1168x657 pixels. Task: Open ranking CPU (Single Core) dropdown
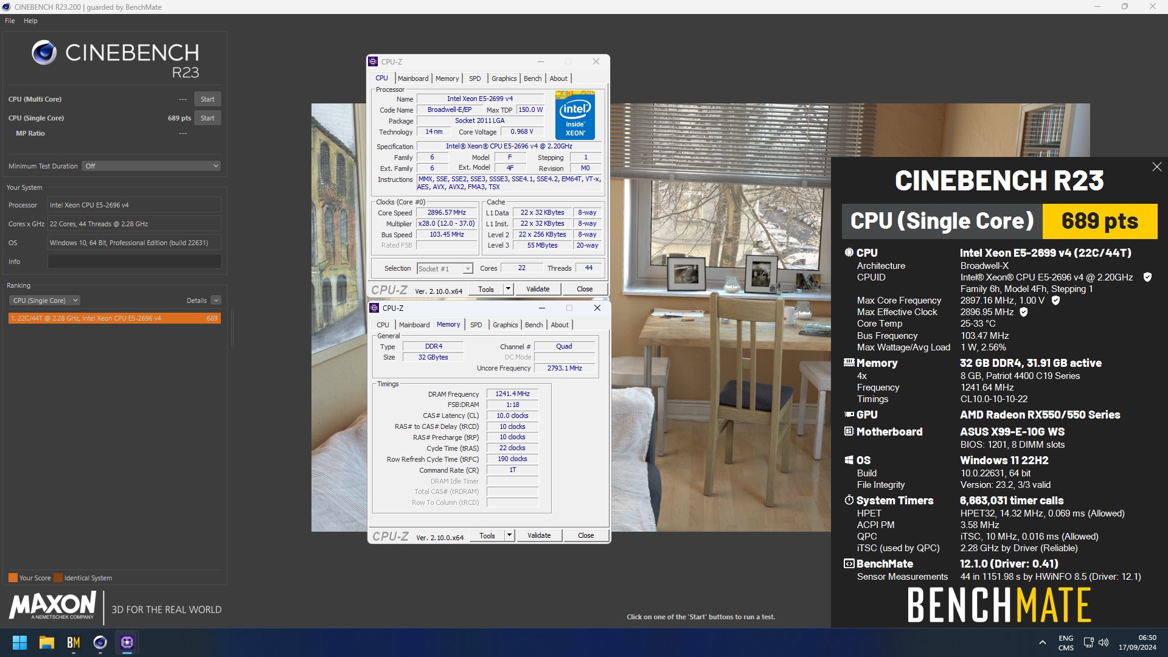click(44, 301)
